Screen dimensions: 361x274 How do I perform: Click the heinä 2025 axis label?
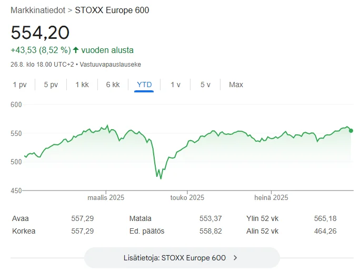coord(271,198)
